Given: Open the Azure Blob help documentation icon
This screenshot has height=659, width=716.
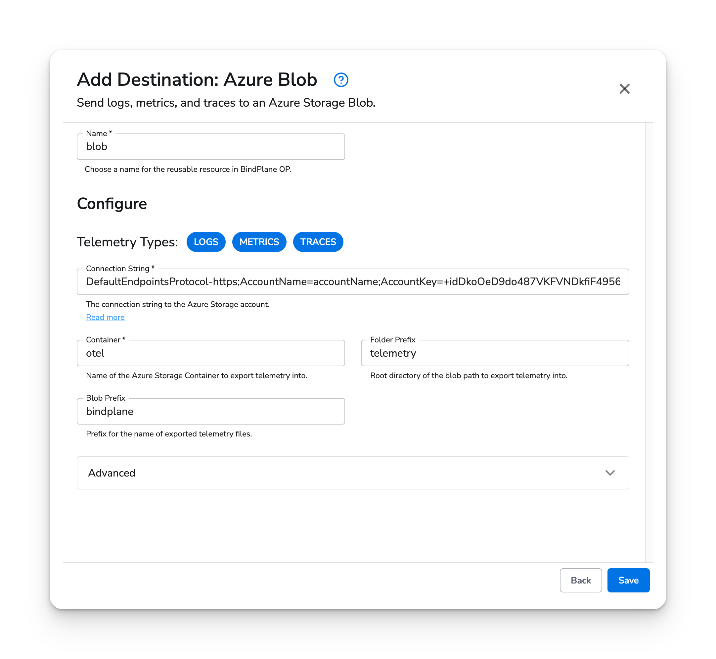Looking at the screenshot, I should [341, 80].
